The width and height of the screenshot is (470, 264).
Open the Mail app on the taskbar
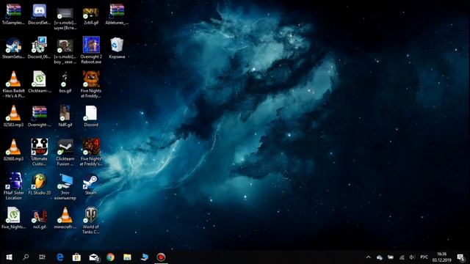click(x=94, y=257)
